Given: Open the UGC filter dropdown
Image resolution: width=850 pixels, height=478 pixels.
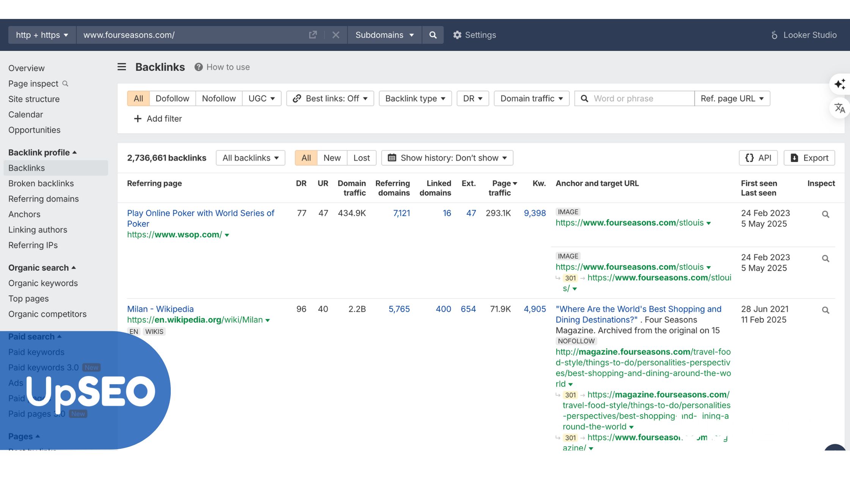Looking at the screenshot, I should [261, 99].
